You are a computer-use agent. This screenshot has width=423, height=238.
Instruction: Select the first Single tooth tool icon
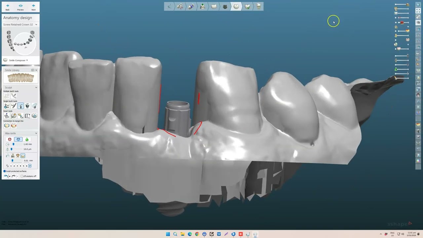coord(7,106)
